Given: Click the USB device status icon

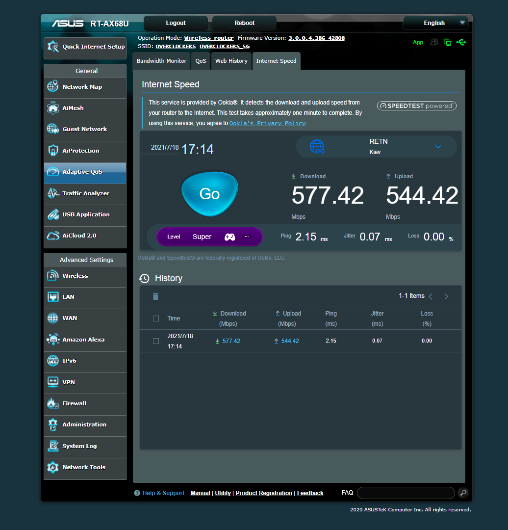Looking at the screenshot, I should [x=461, y=43].
